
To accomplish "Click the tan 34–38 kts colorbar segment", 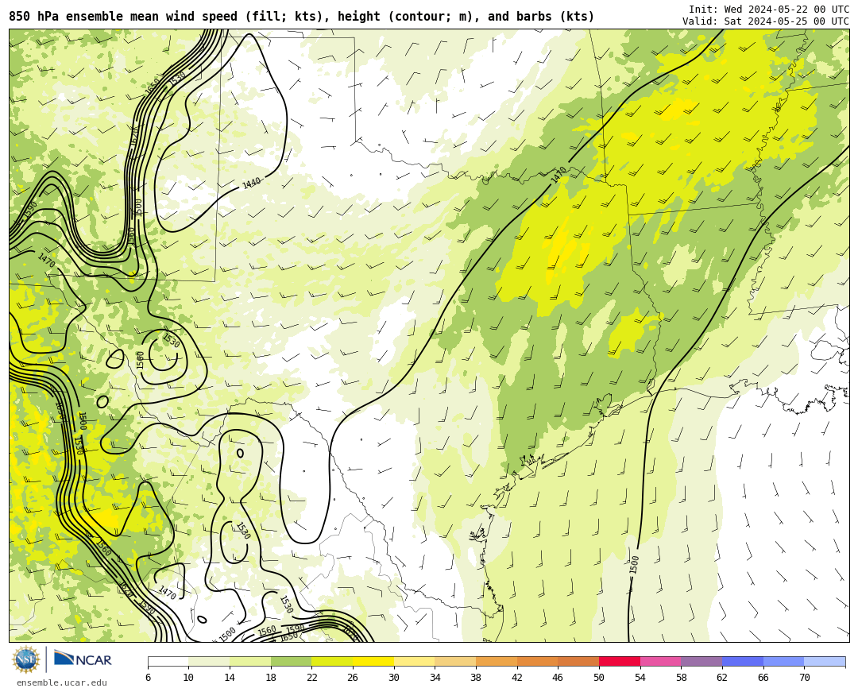I will click(455, 662).
